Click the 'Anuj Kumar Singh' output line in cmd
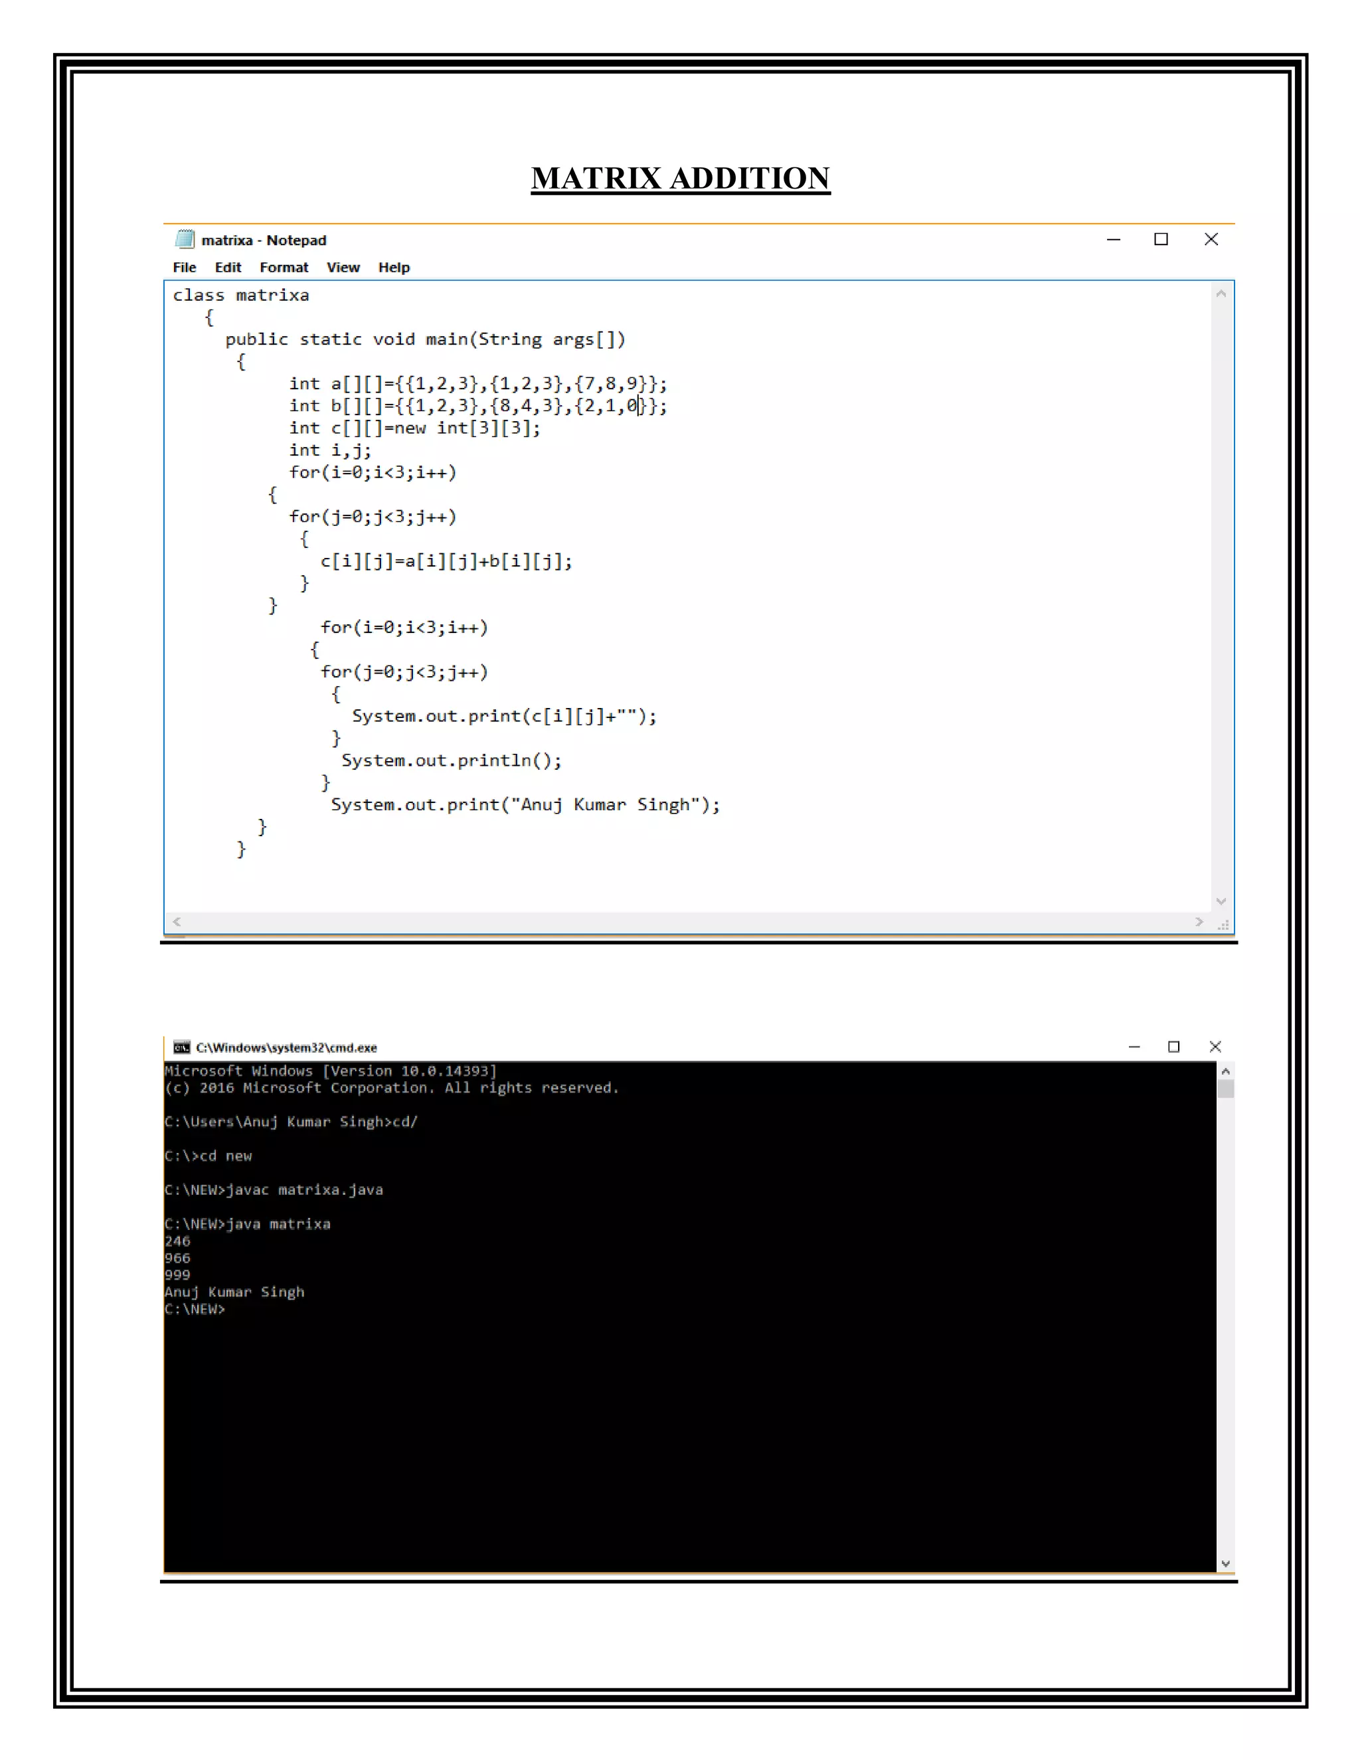 tap(234, 1292)
